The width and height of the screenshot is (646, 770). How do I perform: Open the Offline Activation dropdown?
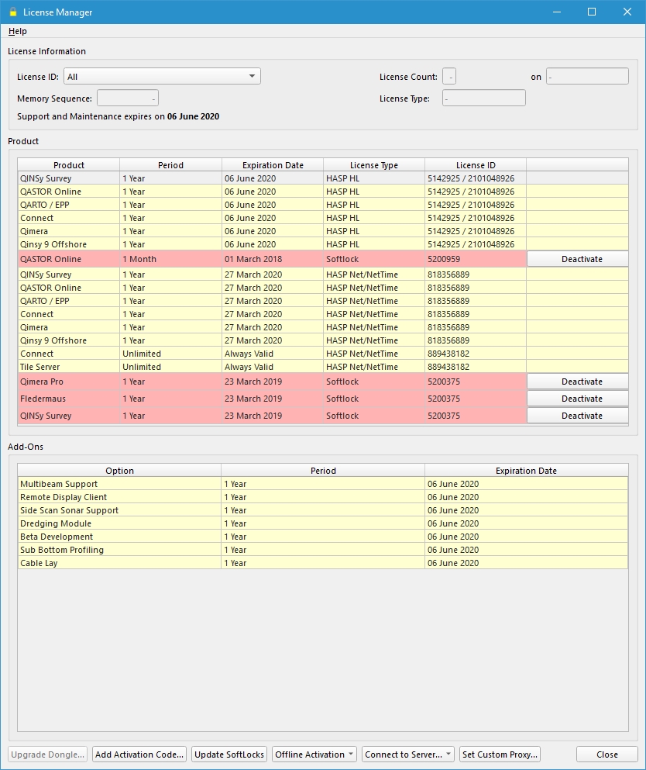(x=314, y=754)
